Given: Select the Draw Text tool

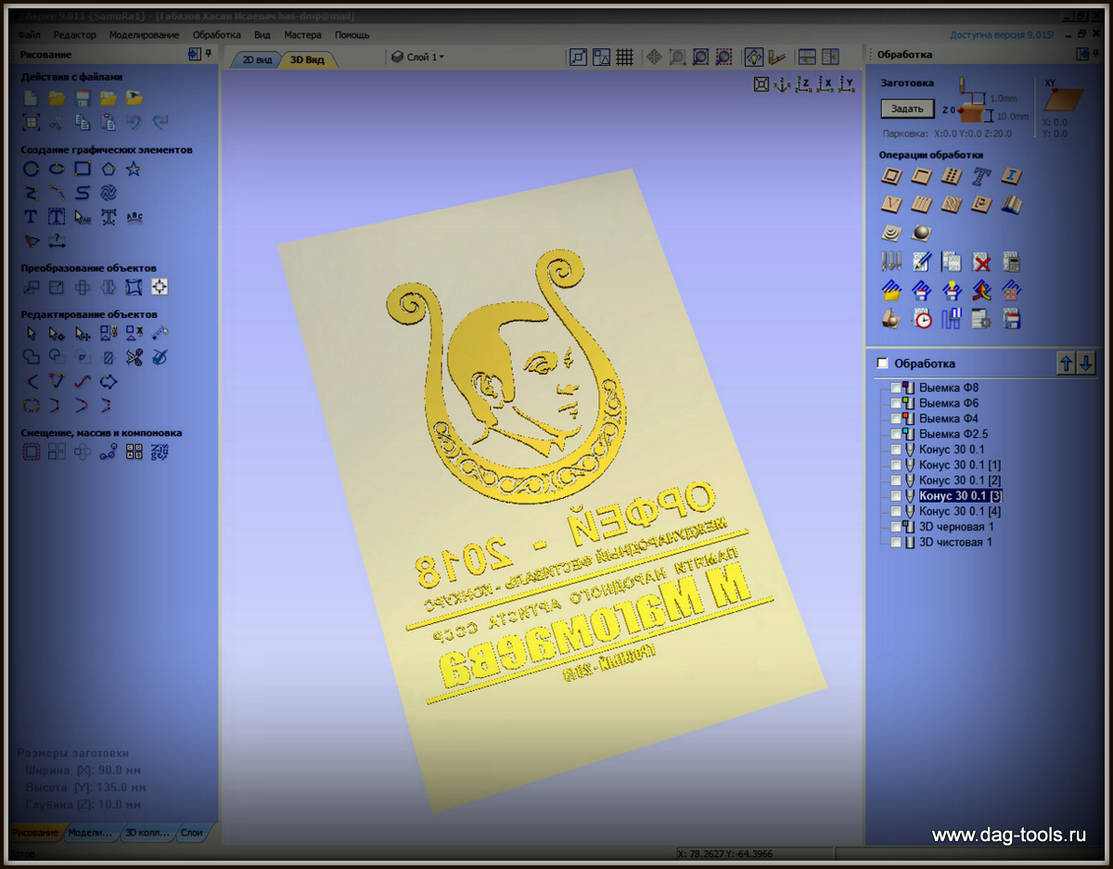Looking at the screenshot, I should pyautogui.click(x=31, y=217).
